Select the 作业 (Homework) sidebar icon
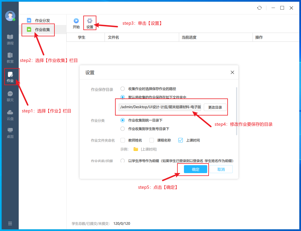The width and height of the screenshot is (301, 231). (10, 77)
